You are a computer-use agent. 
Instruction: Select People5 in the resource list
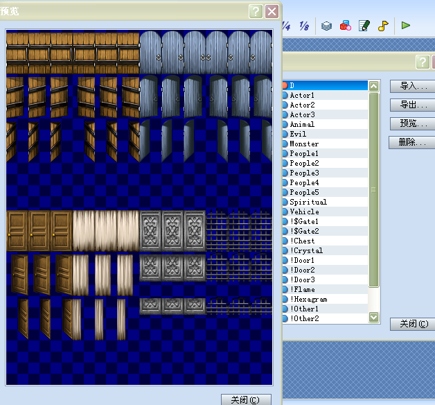pos(325,193)
